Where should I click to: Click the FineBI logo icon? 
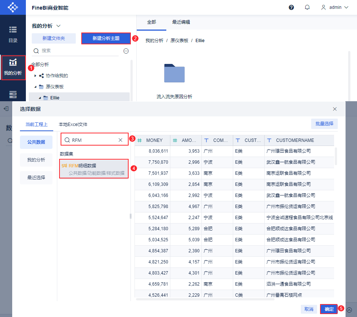pos(13,7)
